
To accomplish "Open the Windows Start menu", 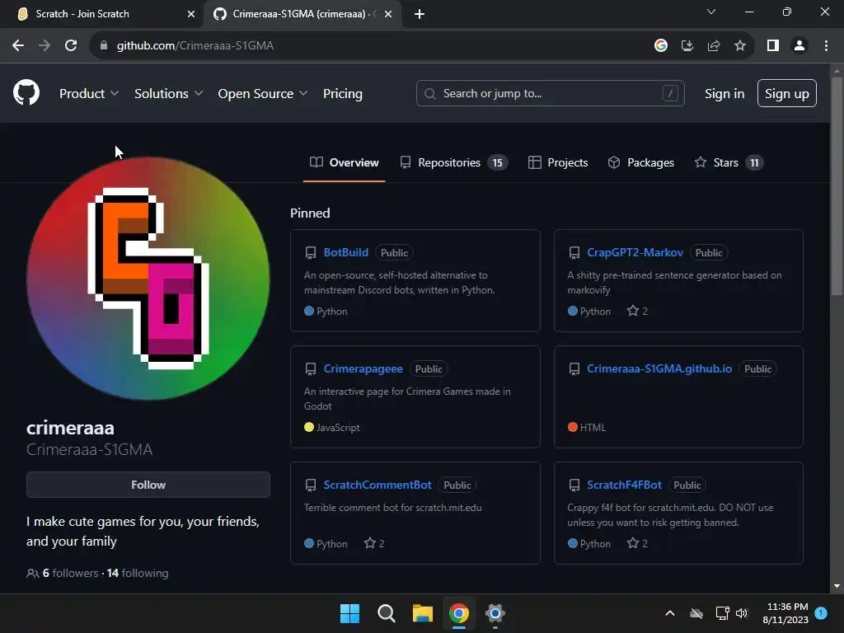I will click(349, 613).
